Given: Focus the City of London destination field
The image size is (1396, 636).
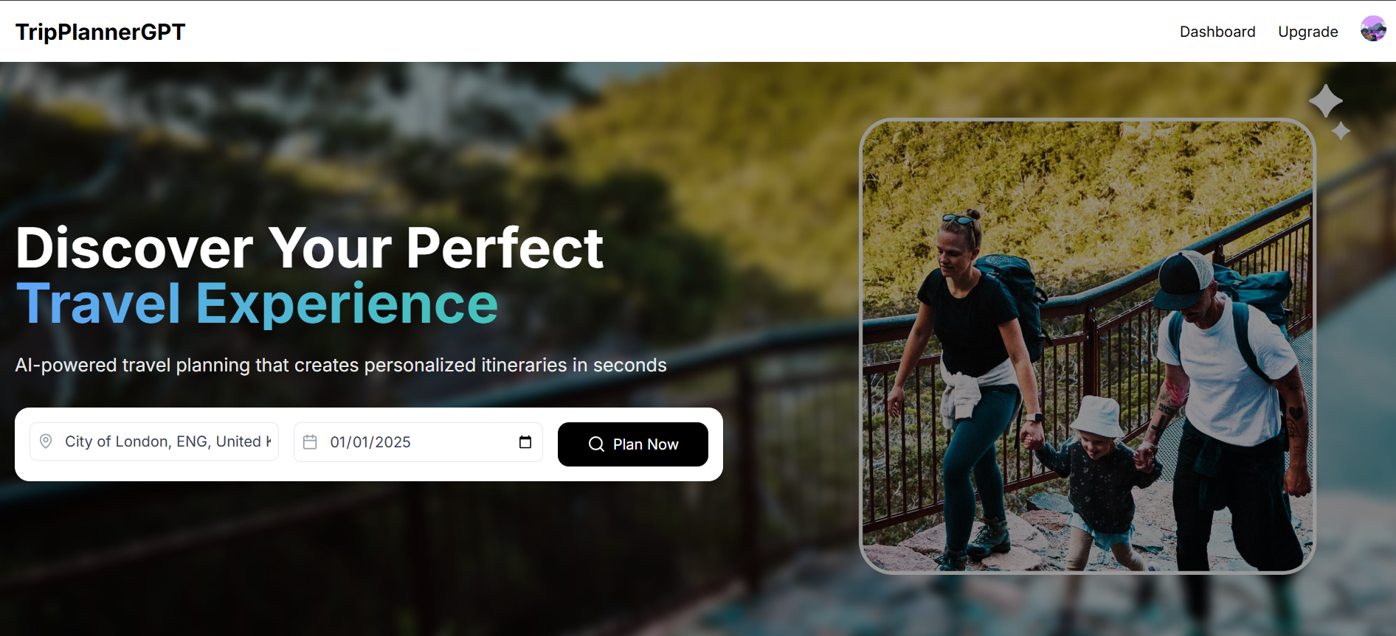Looking at the screenshot, I should [154, 441].
